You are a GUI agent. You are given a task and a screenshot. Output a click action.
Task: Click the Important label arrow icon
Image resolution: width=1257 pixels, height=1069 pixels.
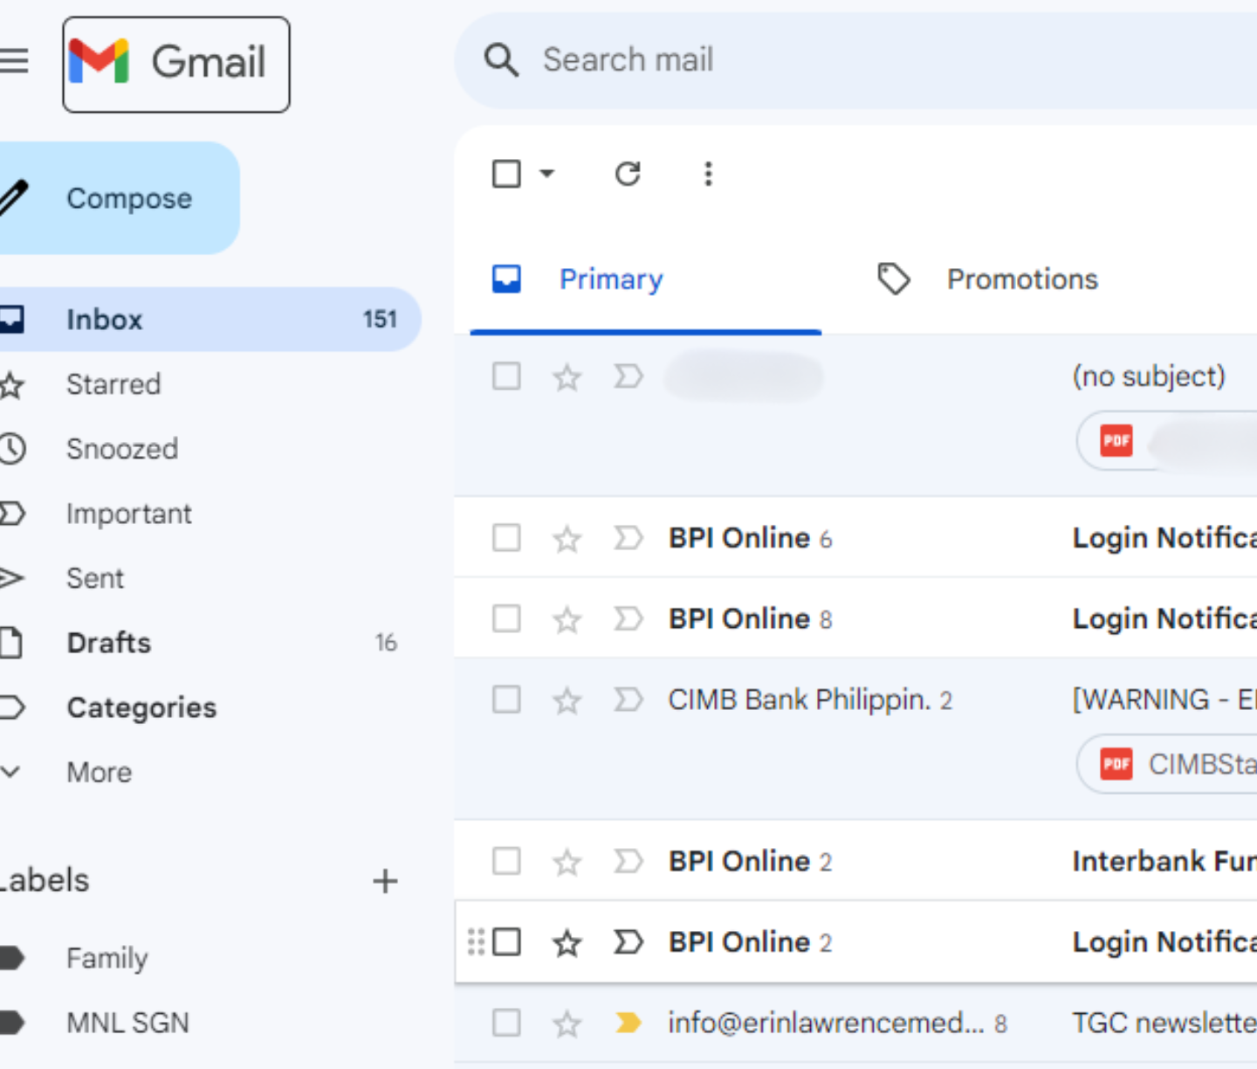click(12, 514)
